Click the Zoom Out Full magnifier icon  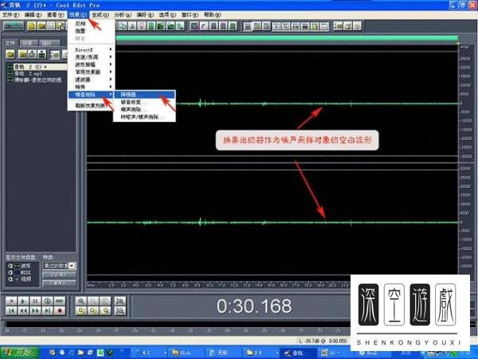point(105,301)
